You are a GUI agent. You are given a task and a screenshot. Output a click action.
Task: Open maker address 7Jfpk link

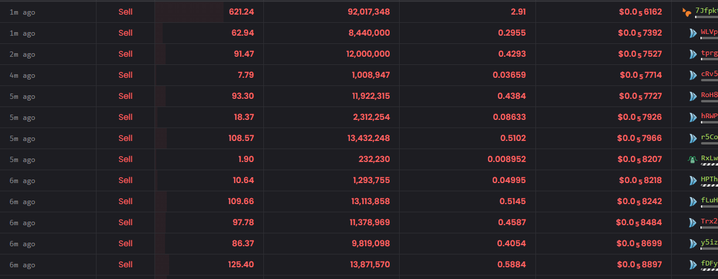[x=706, y=11]
